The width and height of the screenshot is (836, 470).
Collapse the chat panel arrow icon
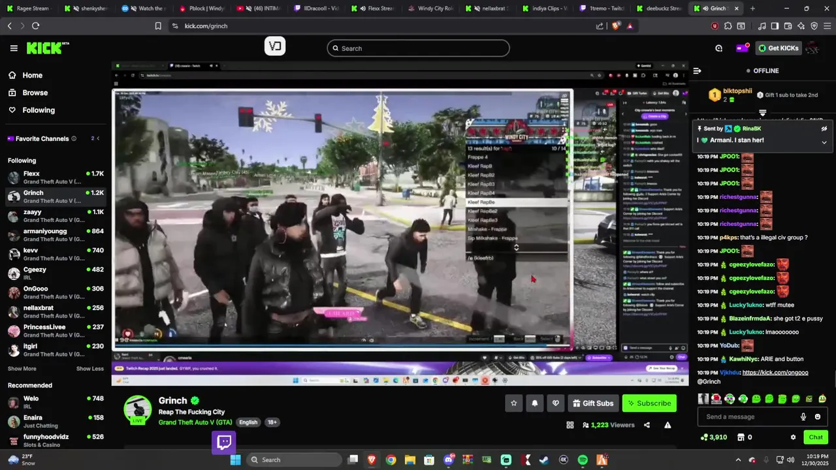click(697, 70)
